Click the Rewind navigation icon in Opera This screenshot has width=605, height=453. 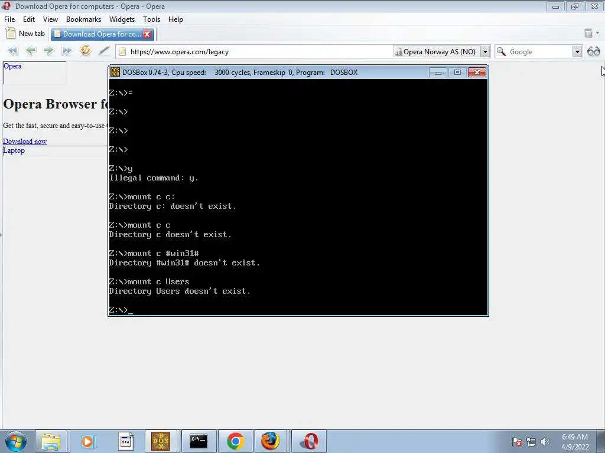(13, 51)
